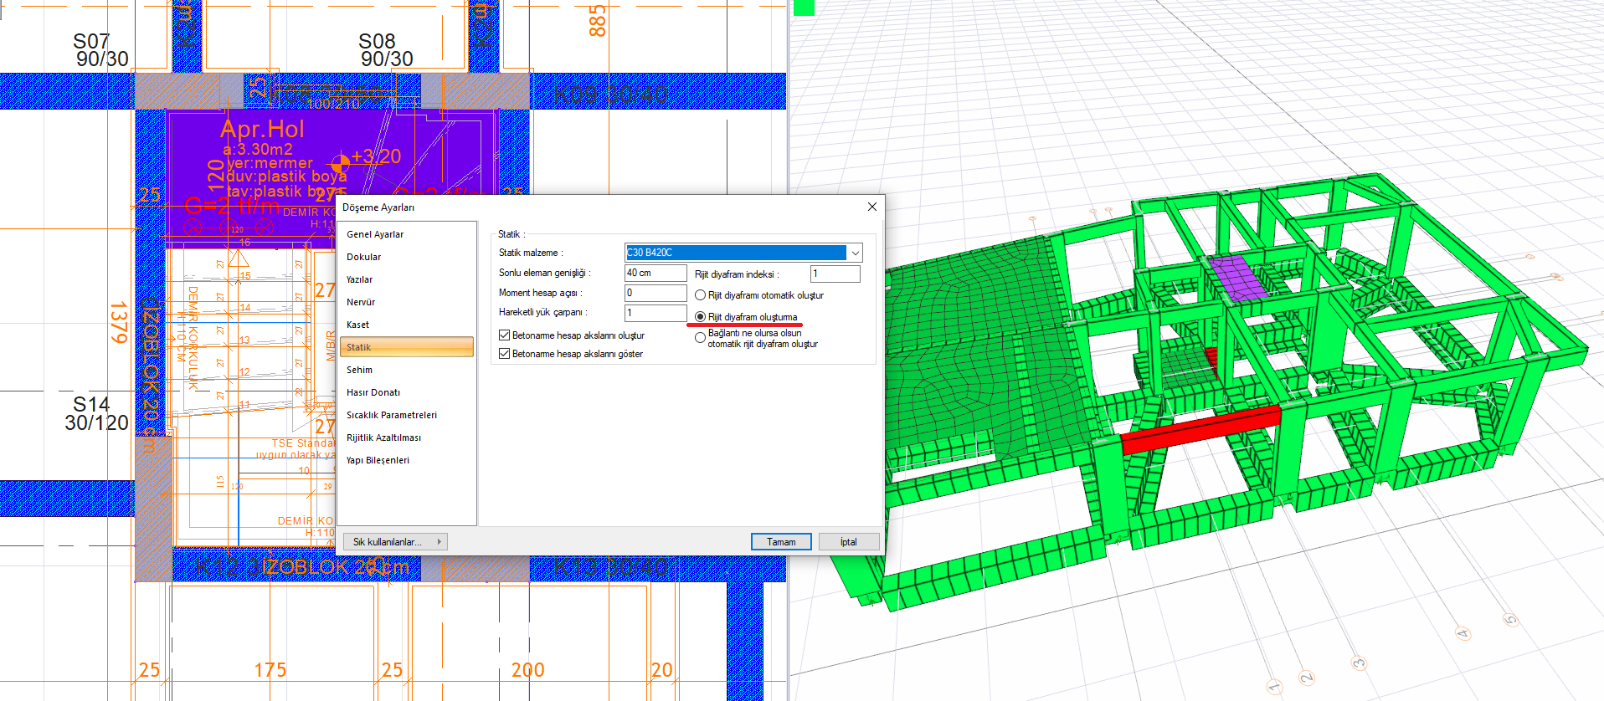The width and height of the screenshot is (1604, 701).
Task: Click the 200 dimension text in plan
Action: pyautogui.click(x=527, y=670)
